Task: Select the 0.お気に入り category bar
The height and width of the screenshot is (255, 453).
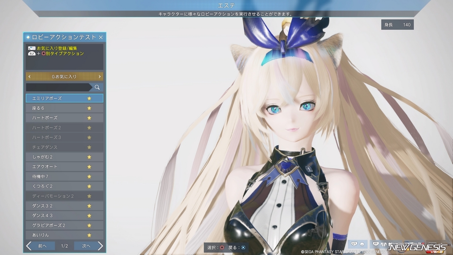Action: [x=65, y=77]
